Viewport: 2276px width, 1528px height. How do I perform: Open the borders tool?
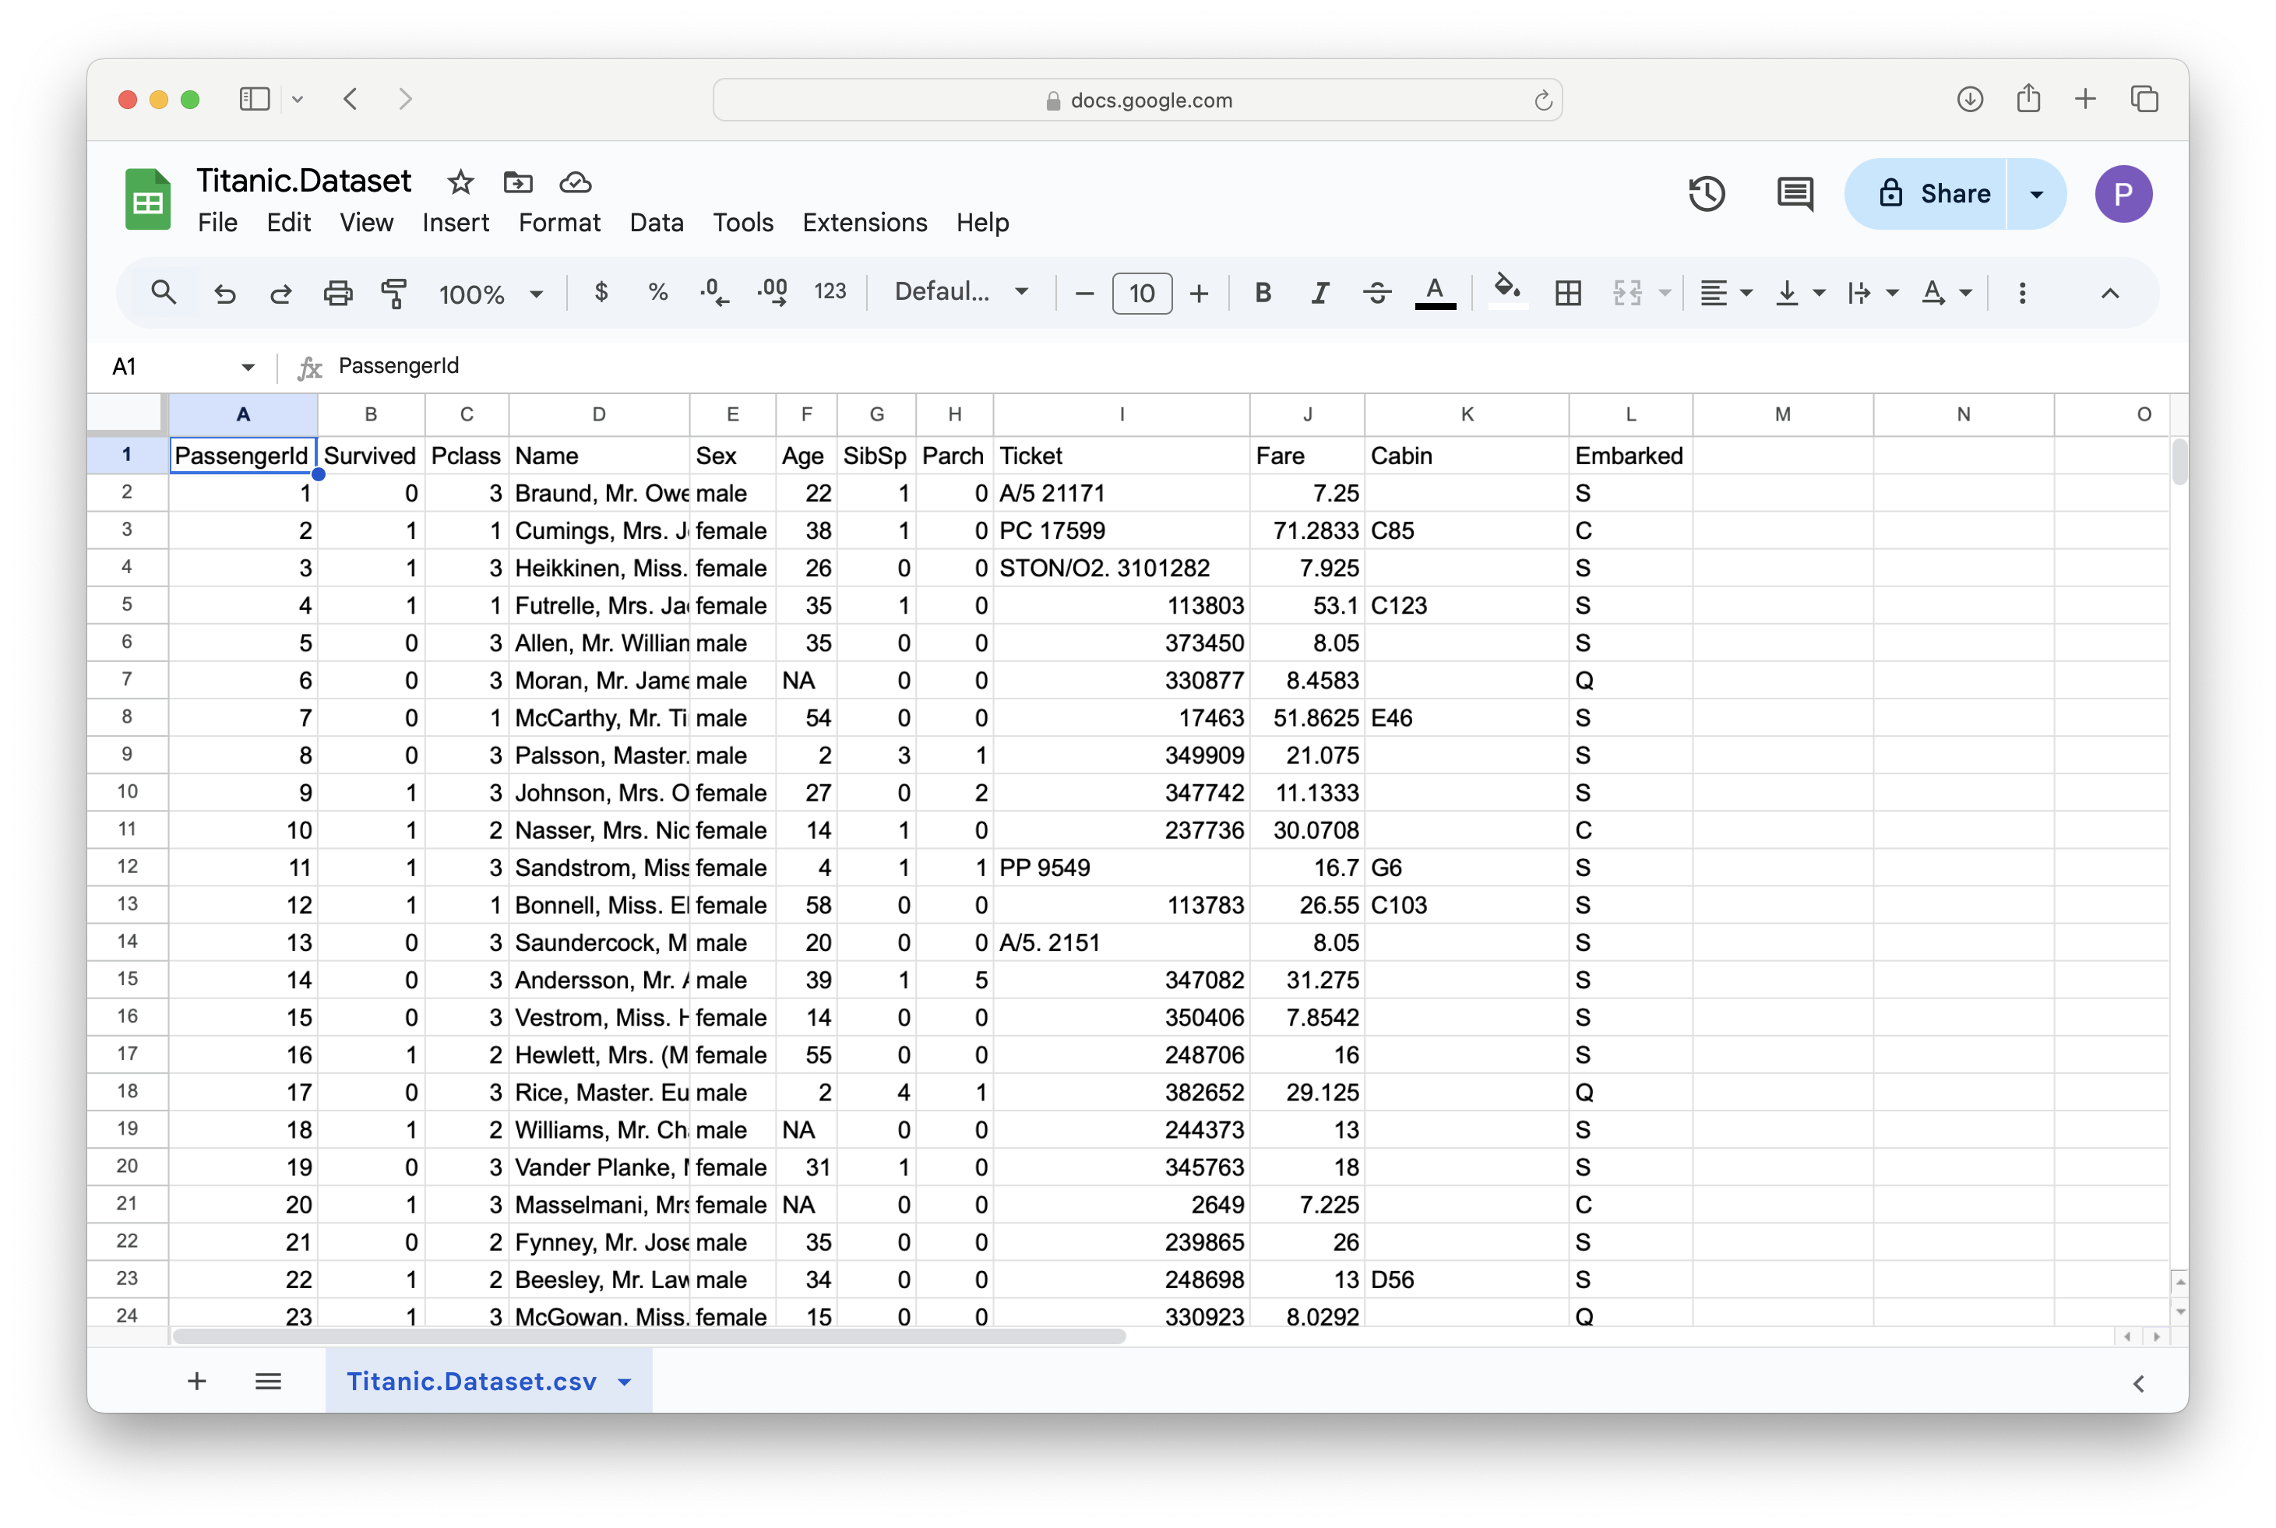(1566, 292)
